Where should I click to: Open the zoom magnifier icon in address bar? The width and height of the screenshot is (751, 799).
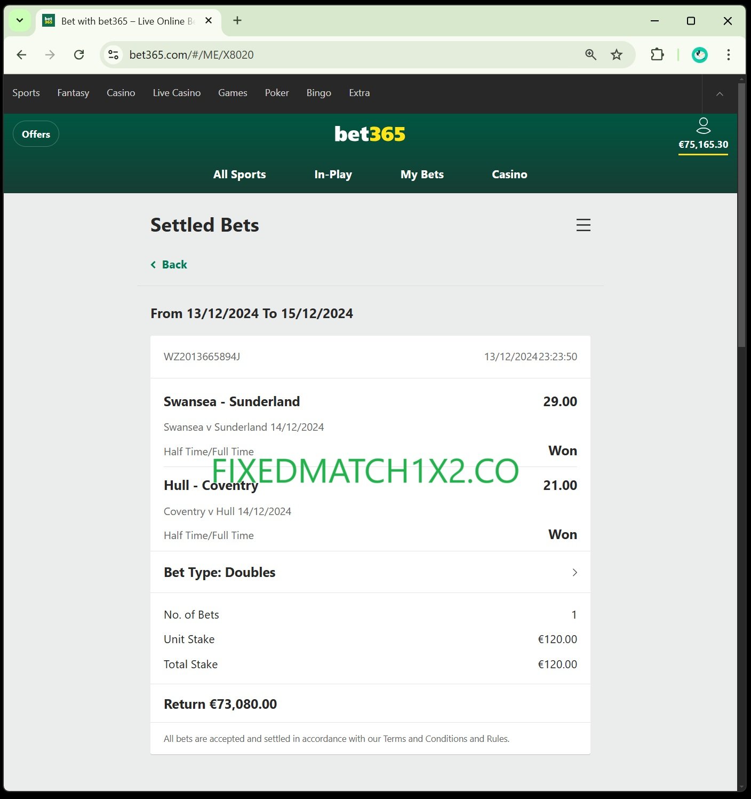pos(590,54)
